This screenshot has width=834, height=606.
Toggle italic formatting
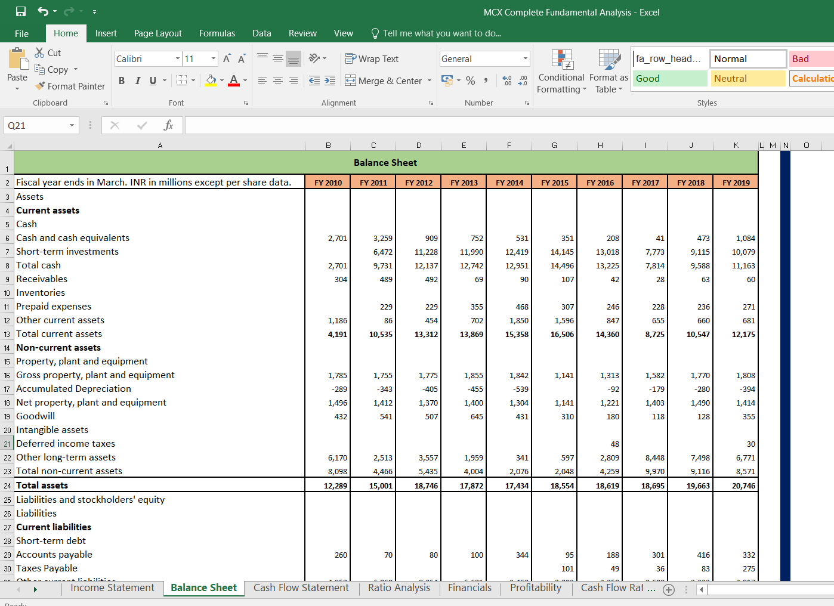pyautogui.click(x=138, y=81)
